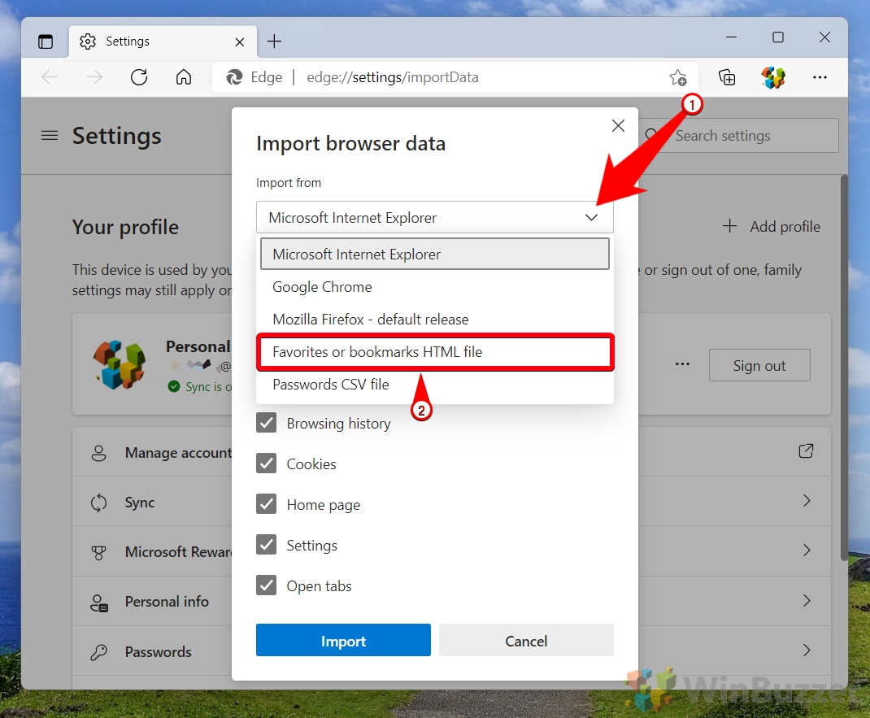Open profile more options ellipsis

682,364
